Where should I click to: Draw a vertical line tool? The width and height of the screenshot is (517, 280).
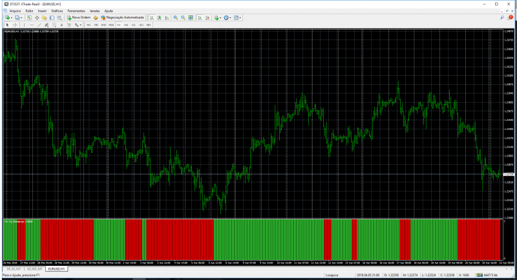pyautogui.click(x=24, y=25)
